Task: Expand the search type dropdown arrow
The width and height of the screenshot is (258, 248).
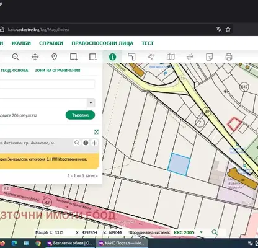Action: pos(91,102)
